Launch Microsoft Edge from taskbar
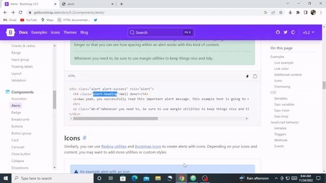Image resolution: width=326 pixels, height=183 pixels. 134,178
